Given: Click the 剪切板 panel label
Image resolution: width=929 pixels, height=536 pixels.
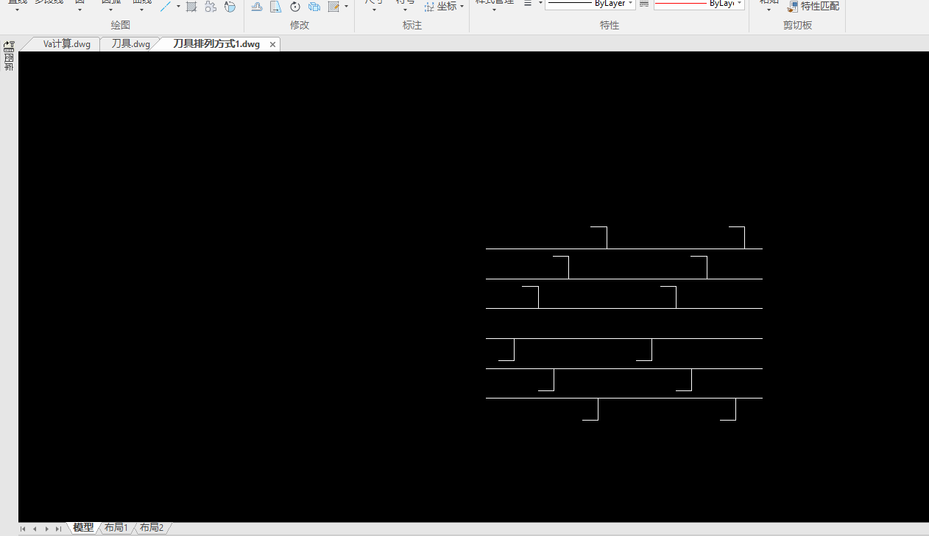Looking at the screenshot, I should (797, 25).
